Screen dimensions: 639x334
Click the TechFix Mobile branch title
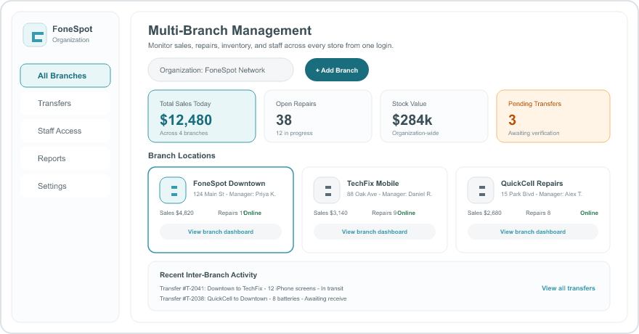(x=373, y=184)
